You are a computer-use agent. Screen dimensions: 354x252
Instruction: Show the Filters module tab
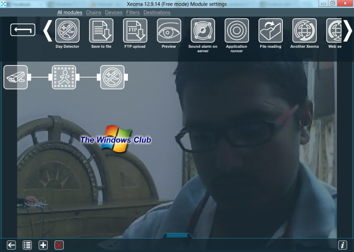[133, 12]
